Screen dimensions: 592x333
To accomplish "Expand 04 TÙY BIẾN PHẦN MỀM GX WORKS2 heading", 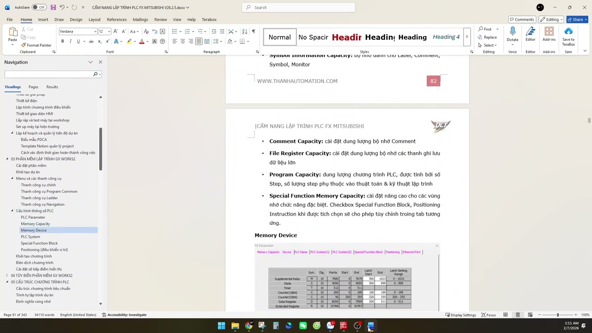I will 7,276.
